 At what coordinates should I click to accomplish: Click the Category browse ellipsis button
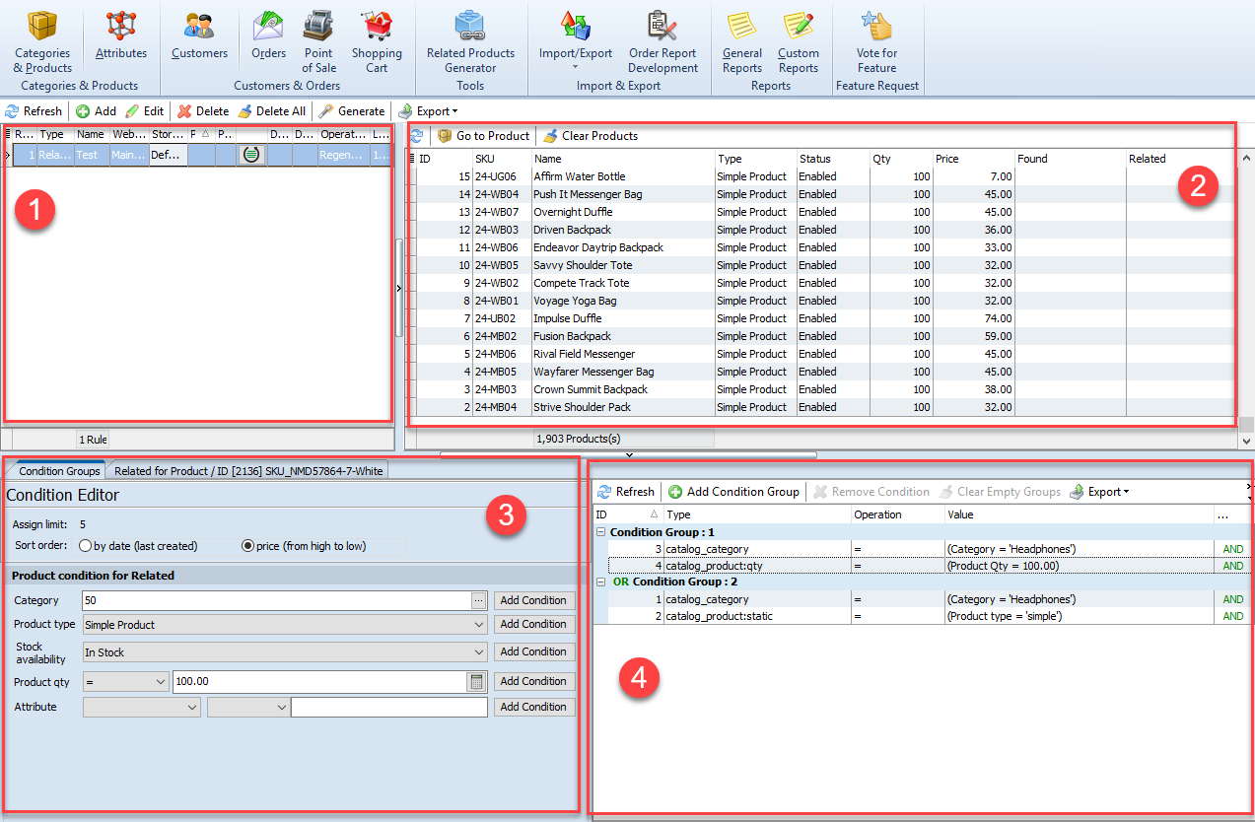pyautogui.click(x=479, y=600)
